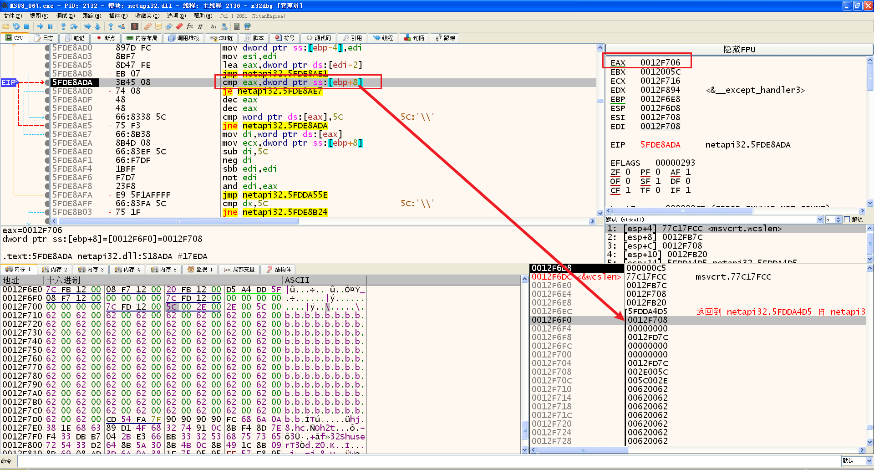Screen dimensions: 874x470
Task: Click the stack panel scroll-down arrow
Action: point(869,441)
